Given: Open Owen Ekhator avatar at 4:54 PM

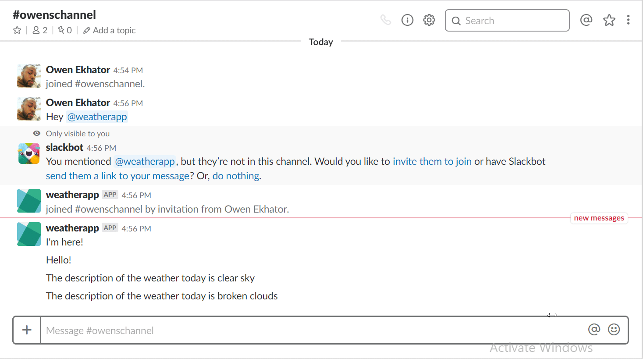Looking at the screenshot, I should click(x=29, y=76).
